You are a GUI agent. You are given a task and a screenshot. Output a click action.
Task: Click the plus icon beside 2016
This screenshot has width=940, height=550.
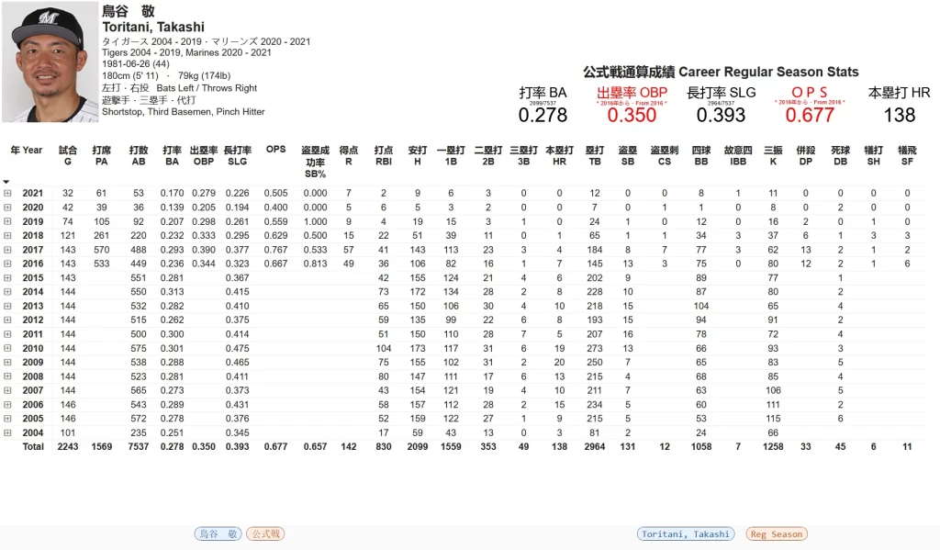click(x=7, y=264)
